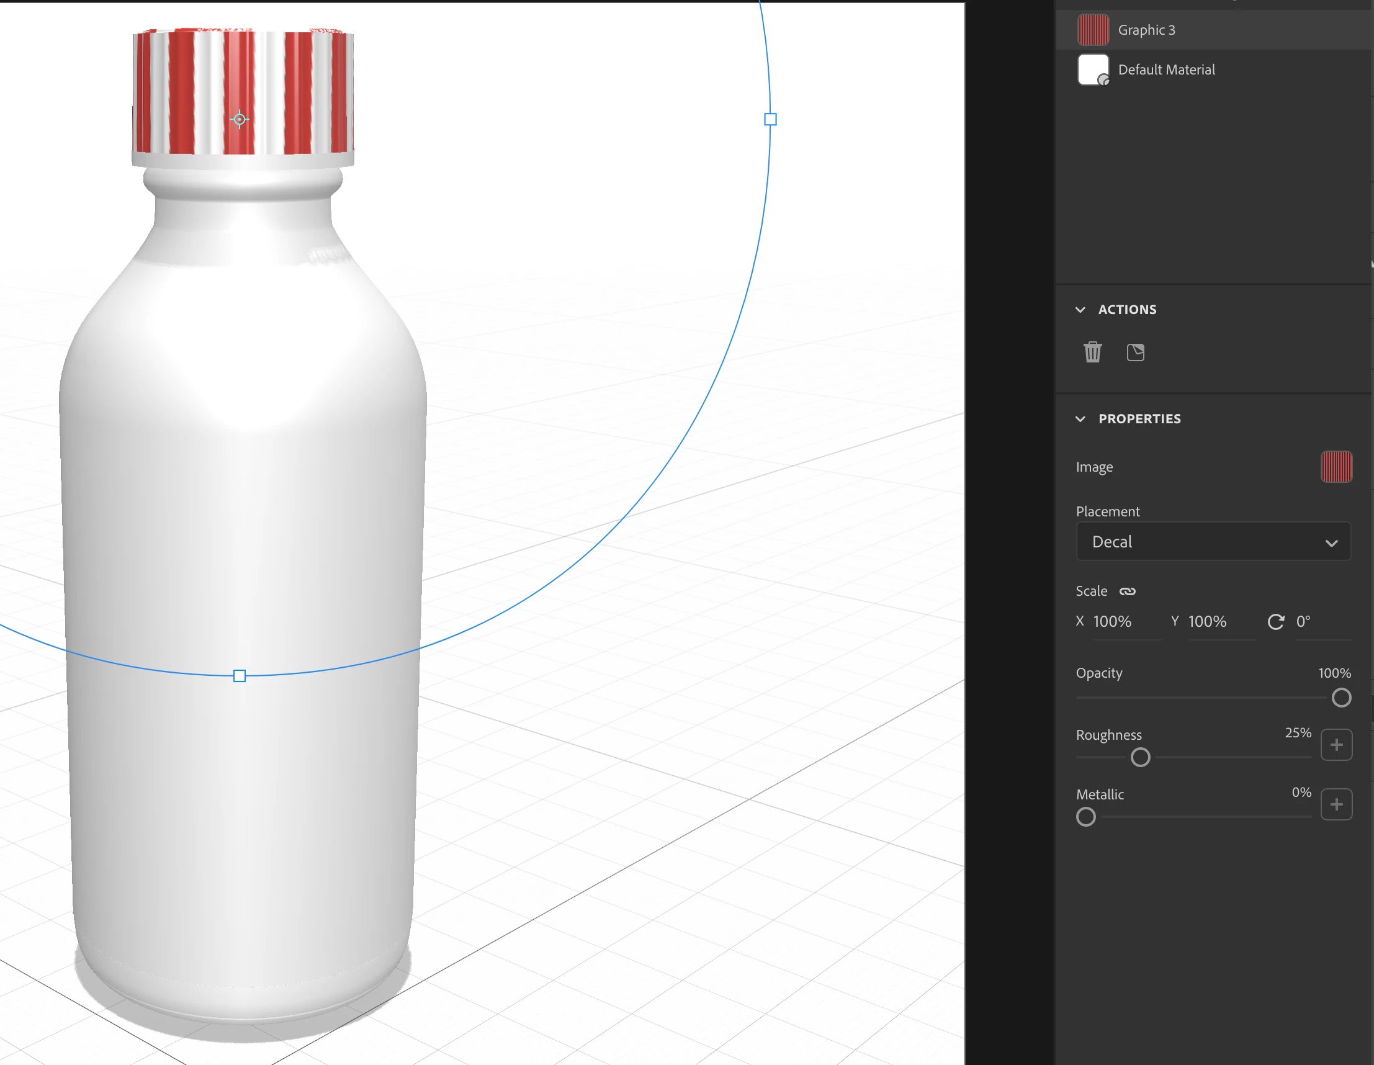Image resolution: width=1374 pixels, height=1065 pixels.
Task: Select the Graphic 3 layer label
Action: pyautogui.click(x=1146, y=30)
